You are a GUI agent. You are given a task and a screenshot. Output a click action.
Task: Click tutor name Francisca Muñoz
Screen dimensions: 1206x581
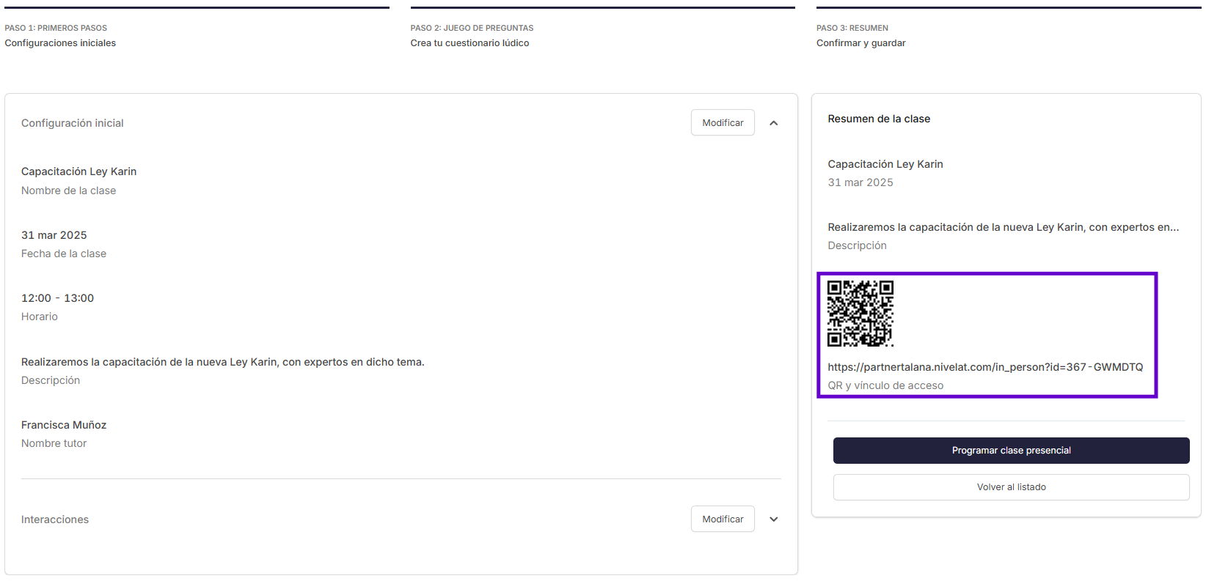click(64, 425)
